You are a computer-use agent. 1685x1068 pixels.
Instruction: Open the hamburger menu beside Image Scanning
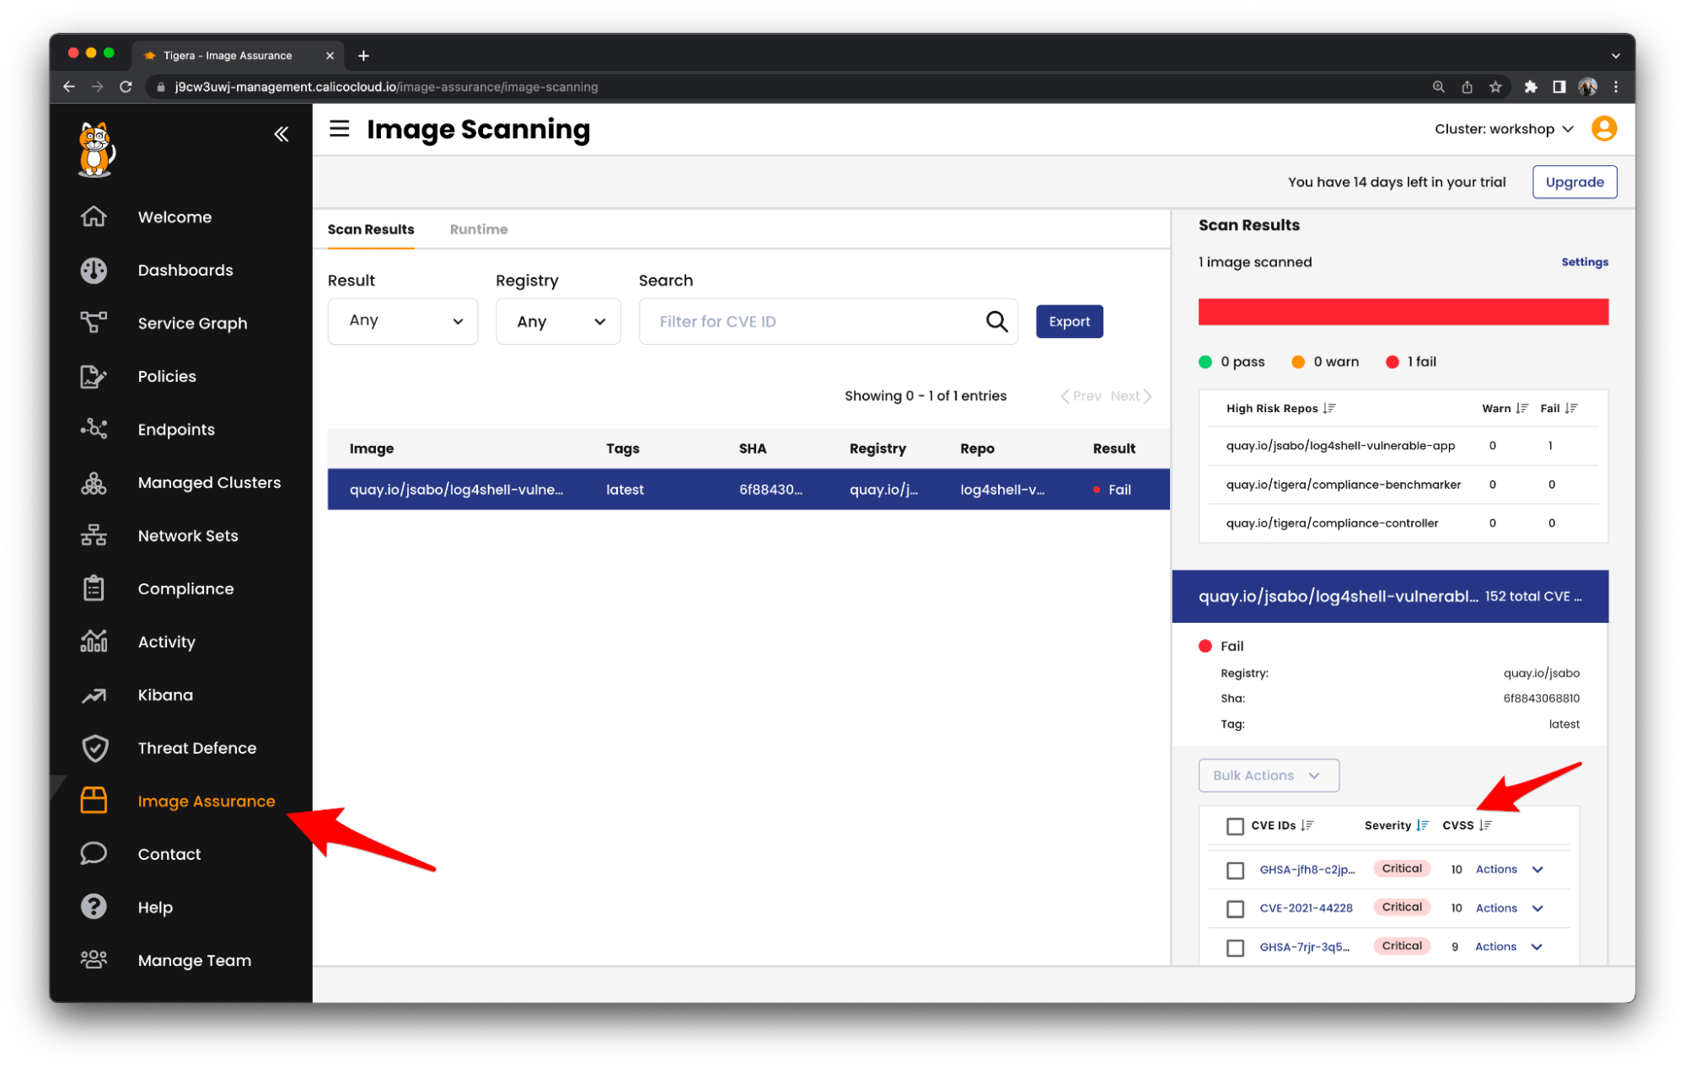pos(339,129)
